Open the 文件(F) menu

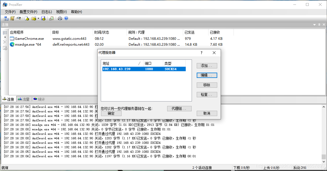coord(10,12)
